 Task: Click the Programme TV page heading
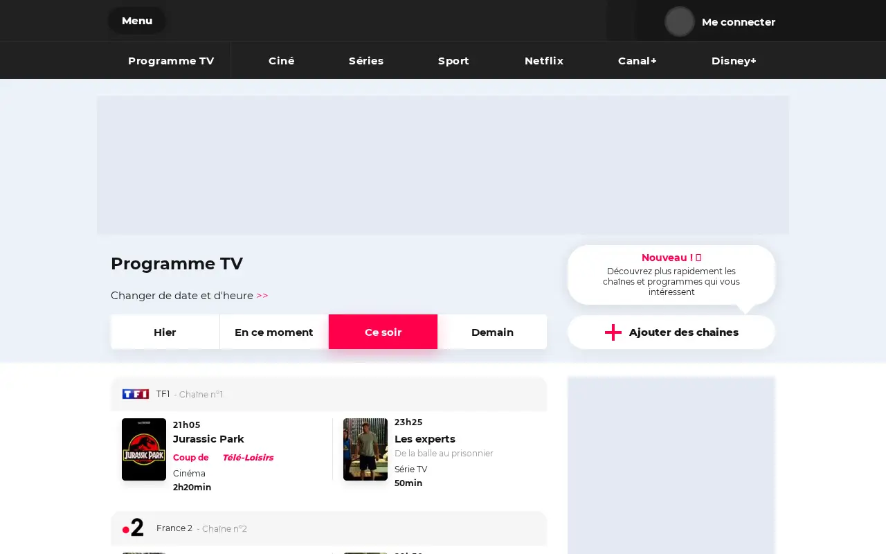point(177,264)
